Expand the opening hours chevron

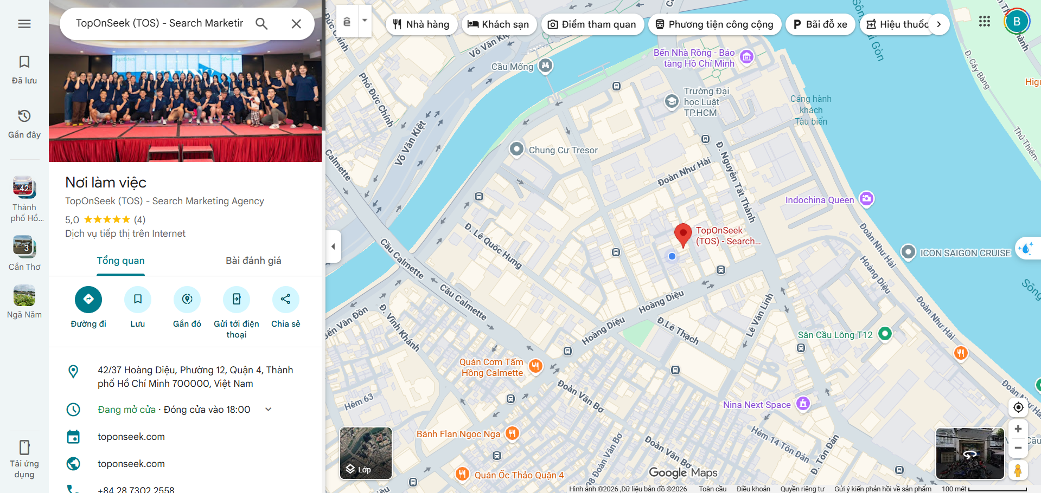click(267, 409)
